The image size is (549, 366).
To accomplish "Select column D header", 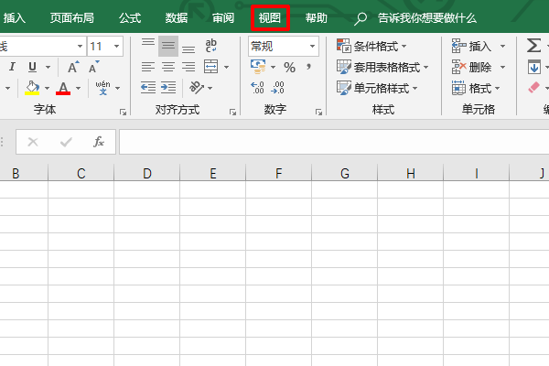I will (x=147, y=173).
